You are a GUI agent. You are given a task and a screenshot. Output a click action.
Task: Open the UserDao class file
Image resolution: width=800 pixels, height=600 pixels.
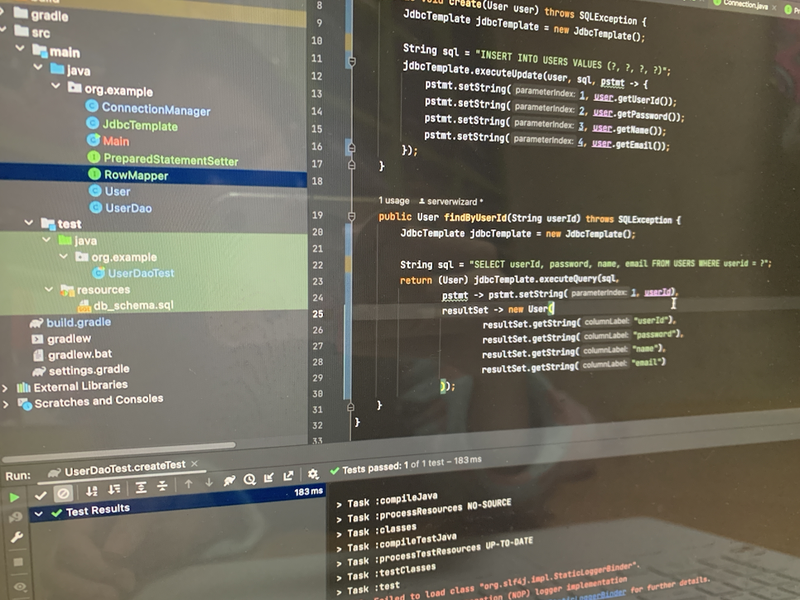coord(128,208)
